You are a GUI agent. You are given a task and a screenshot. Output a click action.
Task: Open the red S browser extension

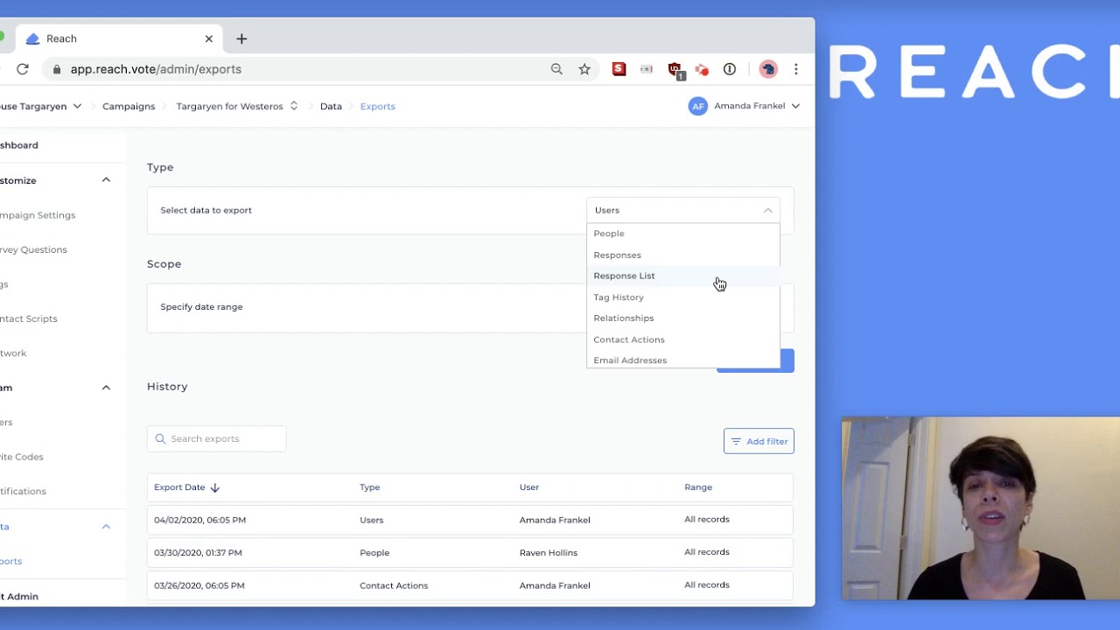(619, 69)
